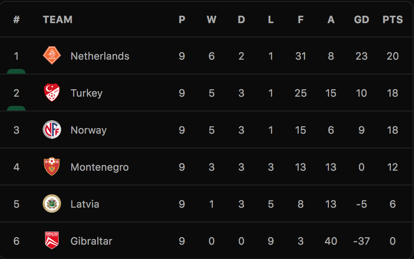Click Gibraltar's -37 goal difference cell
The image size is (414, 259).
click(x=361, y=241)
